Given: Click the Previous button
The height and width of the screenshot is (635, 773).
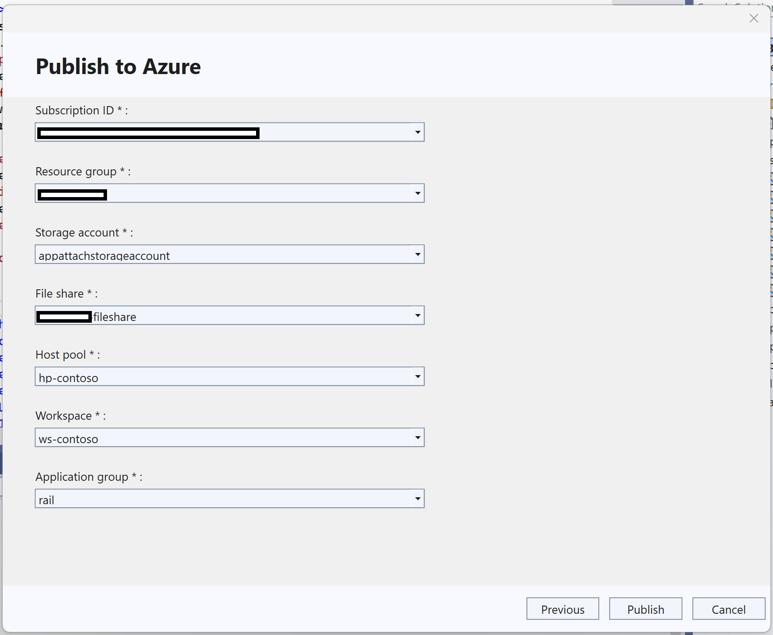Looking at the screenshot, I should pos(562,609).
